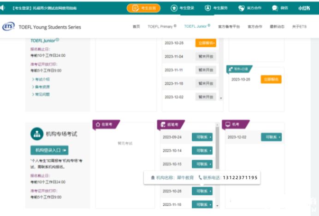Click 可联系 dropdown for 2023-10-28 in 纸笔考
The width and height of the screenshot is (319, 216).
click(x=202, y=191)
